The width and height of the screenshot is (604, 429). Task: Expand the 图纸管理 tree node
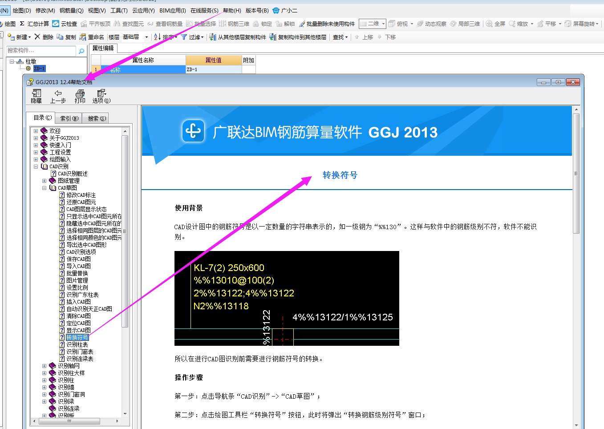tap(44, 181)
